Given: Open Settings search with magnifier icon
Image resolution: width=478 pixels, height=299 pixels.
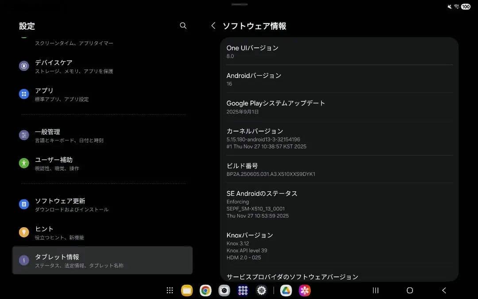Looking at the screenshot, I should 183,26.
